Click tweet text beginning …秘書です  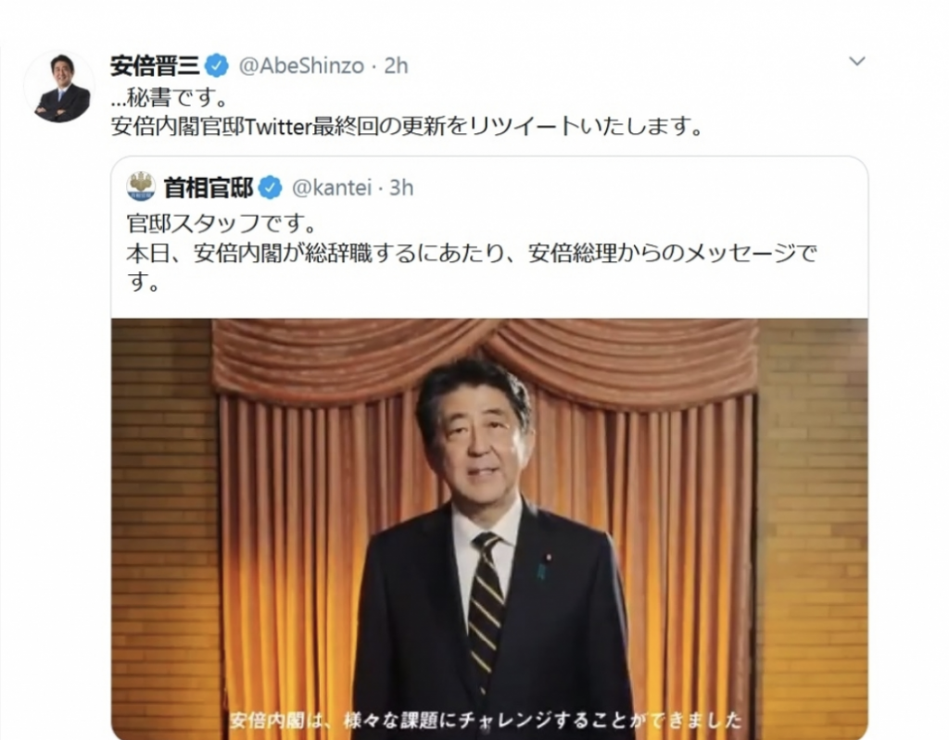[x=171, y=97]
